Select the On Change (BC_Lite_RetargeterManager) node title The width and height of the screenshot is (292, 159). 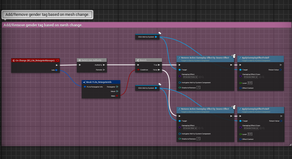(35, 60)
